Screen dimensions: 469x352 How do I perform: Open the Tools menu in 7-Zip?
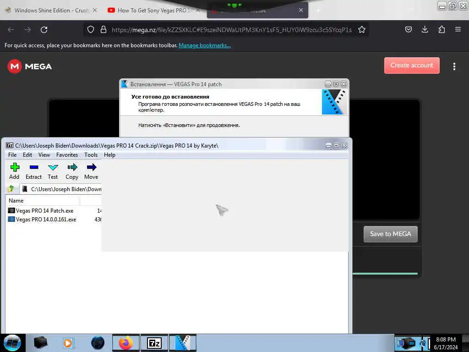pyautogui.click(x=91, y=155)
